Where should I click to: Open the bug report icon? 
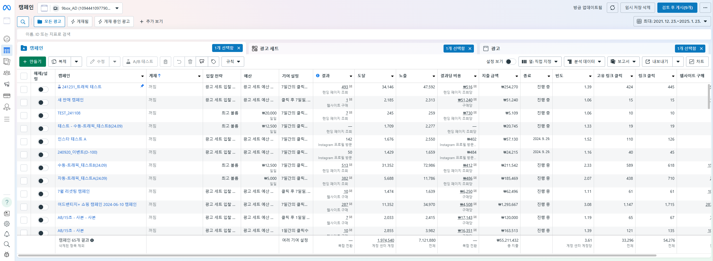pos(7,254)
